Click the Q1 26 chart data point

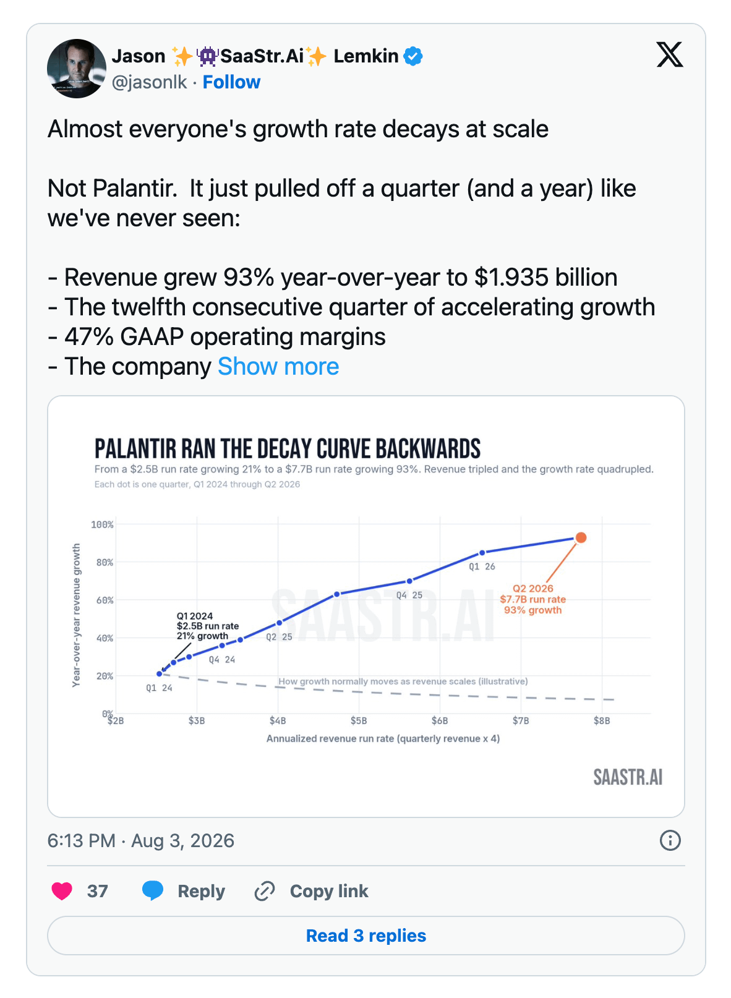pos(482,552)
